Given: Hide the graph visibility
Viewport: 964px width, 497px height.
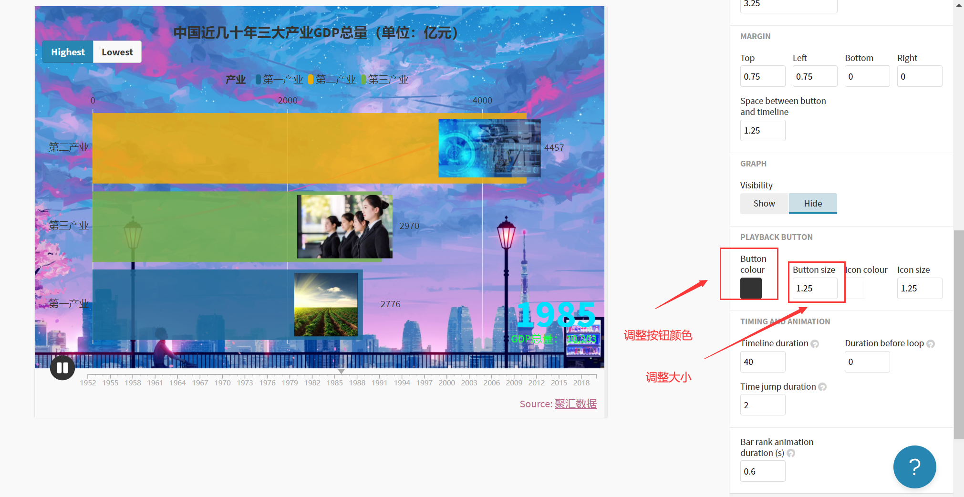Looking at the screenshot, I should (x=812, y=203).
